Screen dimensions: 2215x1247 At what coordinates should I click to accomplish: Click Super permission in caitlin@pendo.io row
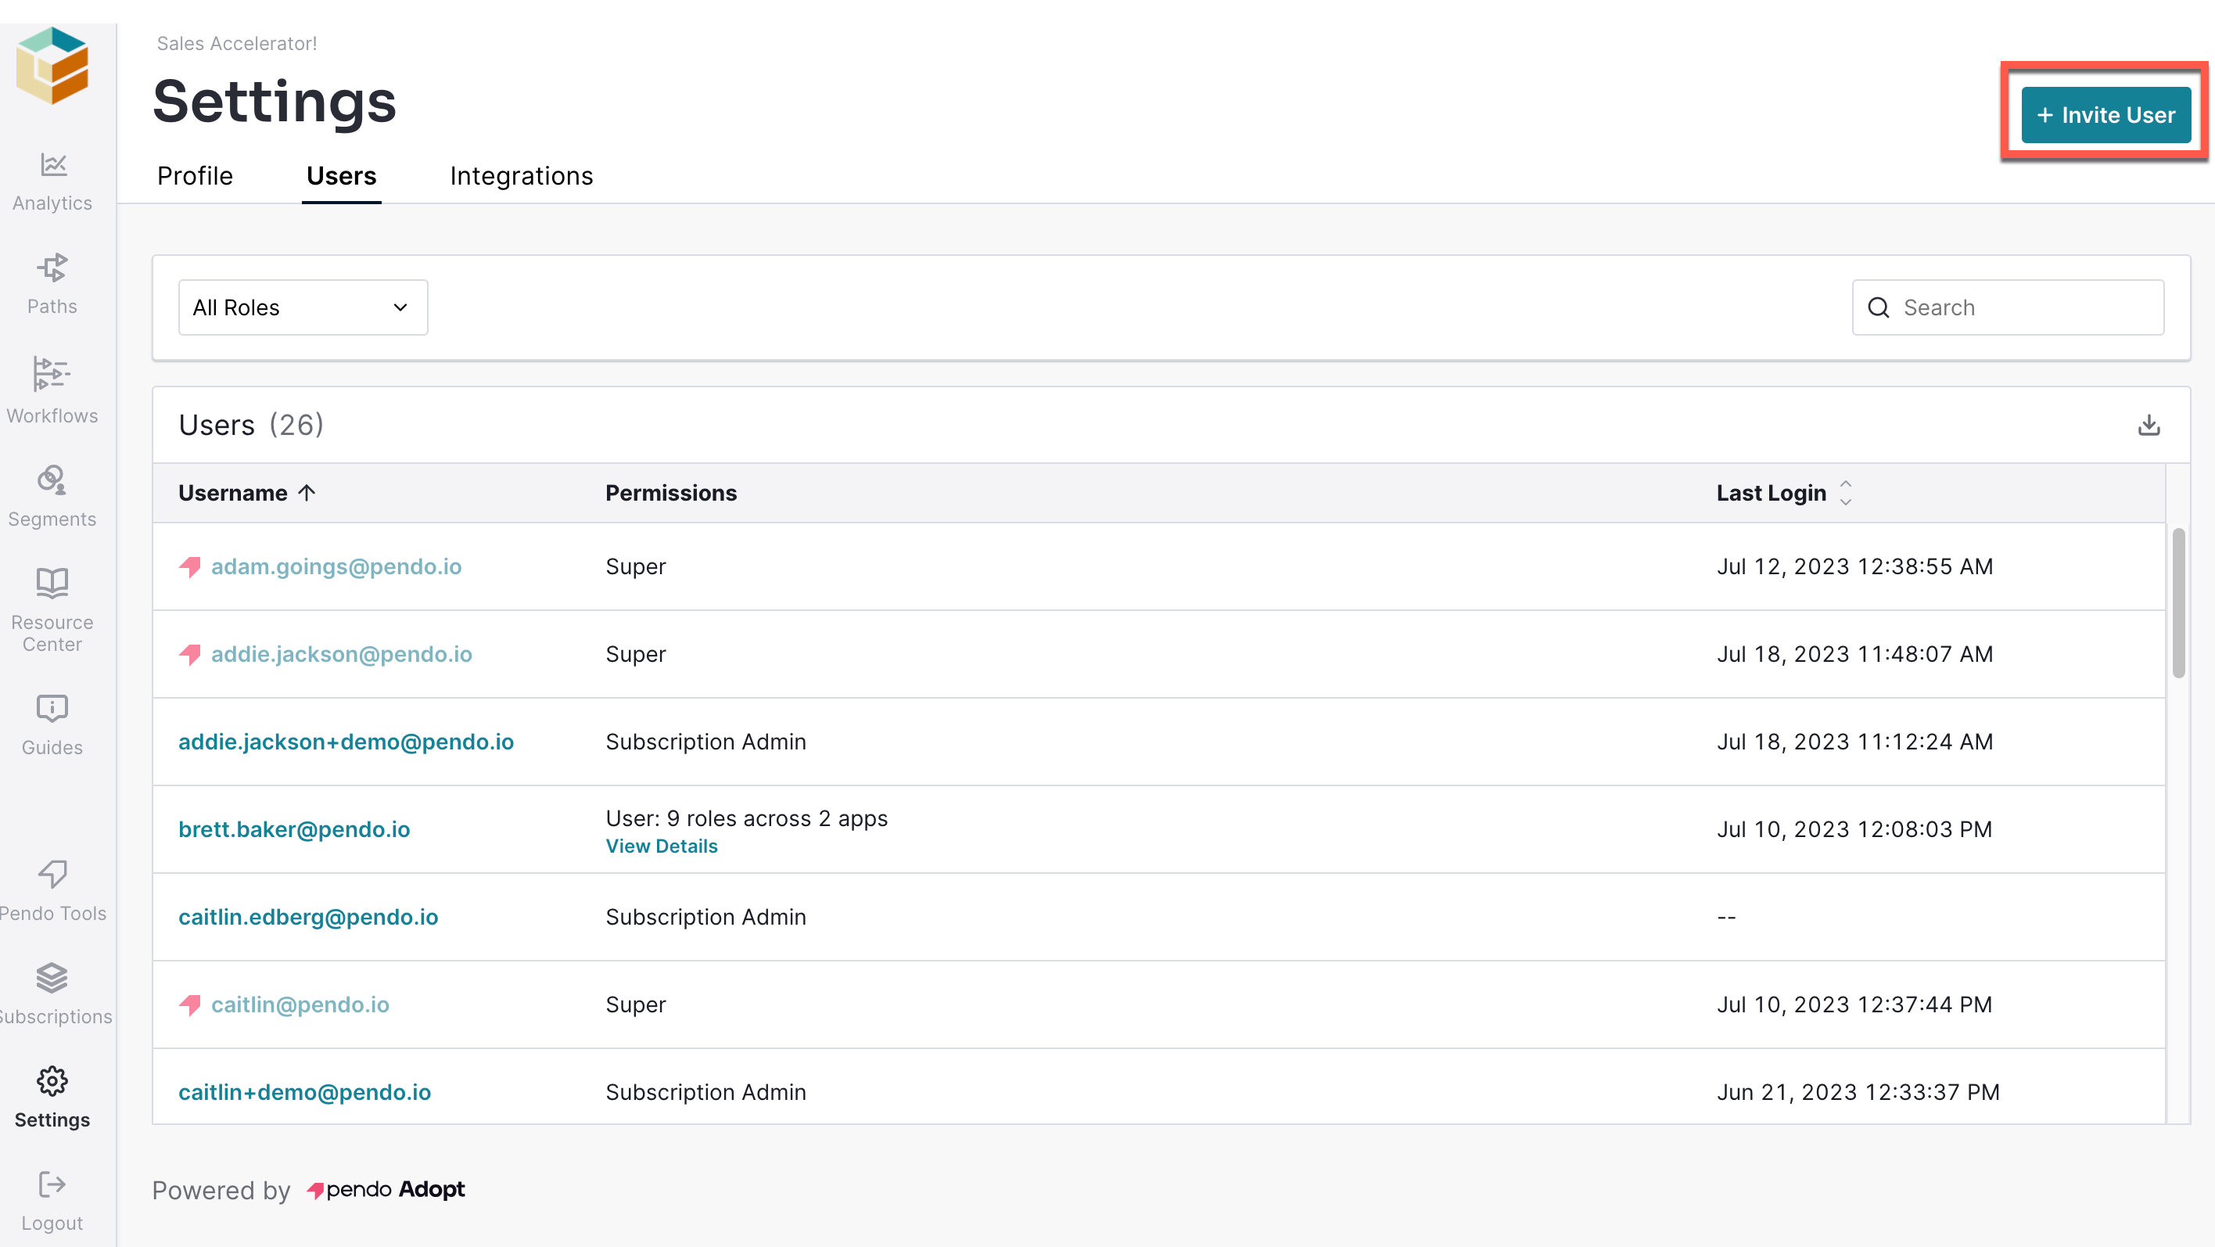click(635, 1004)
